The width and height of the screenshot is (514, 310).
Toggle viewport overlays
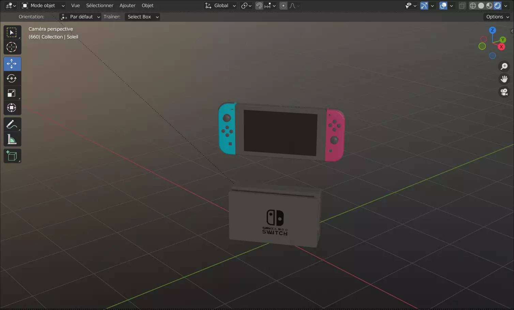click(x=443, y=6)
